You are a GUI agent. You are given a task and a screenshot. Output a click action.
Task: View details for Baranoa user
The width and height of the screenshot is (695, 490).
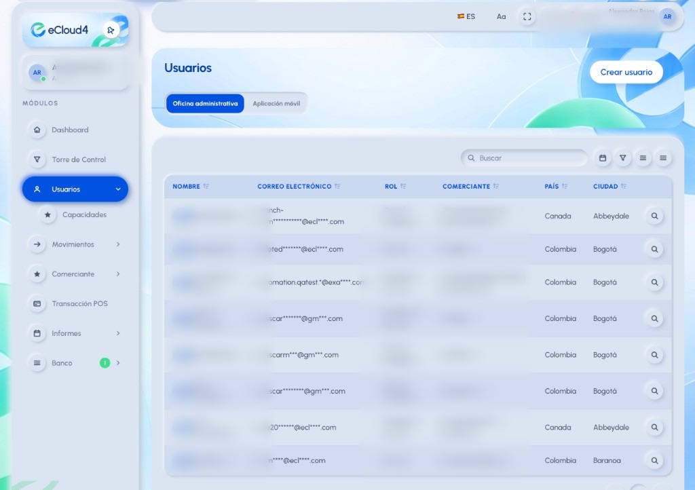pos(654,460)
